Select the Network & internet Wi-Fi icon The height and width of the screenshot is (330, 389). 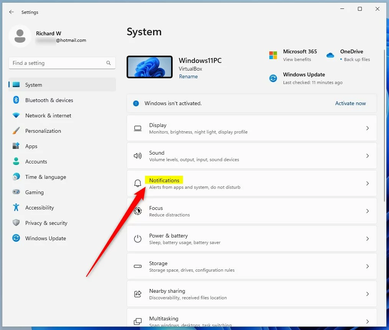(16, 115)
